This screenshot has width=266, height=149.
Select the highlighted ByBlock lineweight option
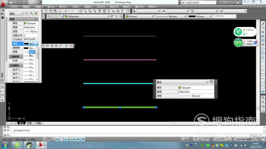click(29, 52)
